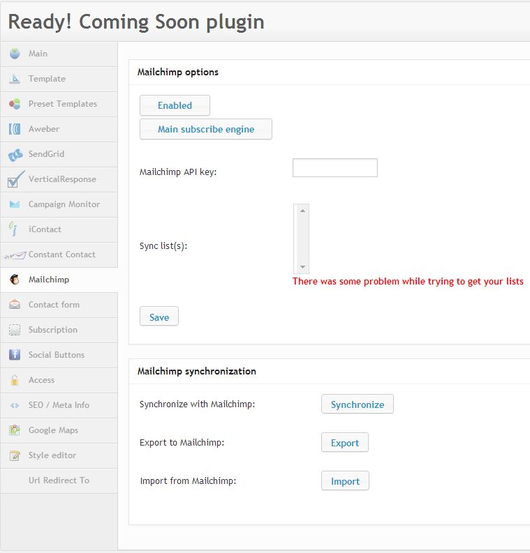Open the VerticalResponse tab

pos(59,179)
